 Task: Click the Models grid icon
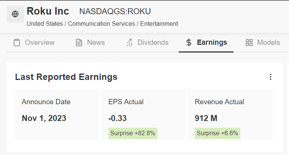pos(249,43)
